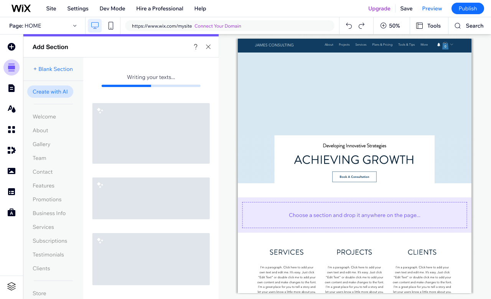Click the first loading section placeholder
The image size is (491, 299).
pyautogui.click(x=151, y=133)
